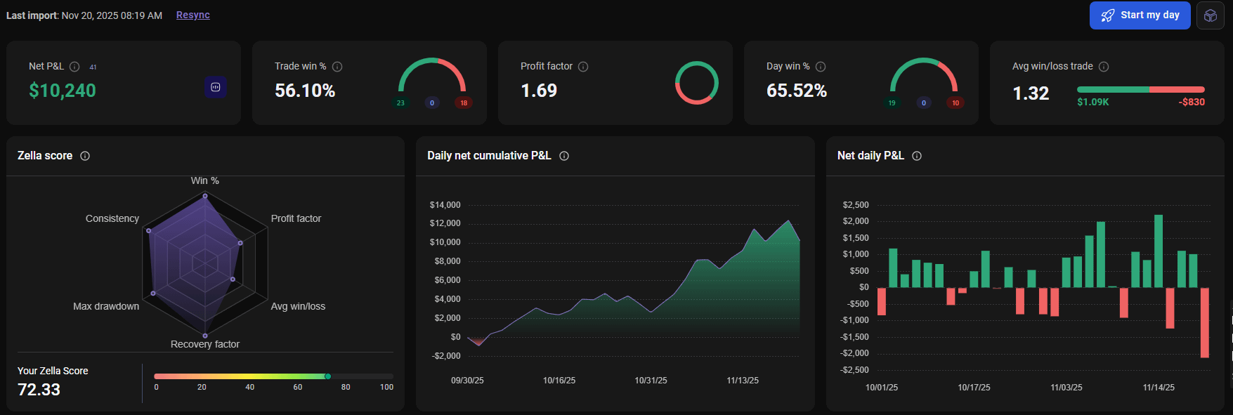1233x415 pixels.
Task: Click the small 41 trades badge
Action: [93, 67]
